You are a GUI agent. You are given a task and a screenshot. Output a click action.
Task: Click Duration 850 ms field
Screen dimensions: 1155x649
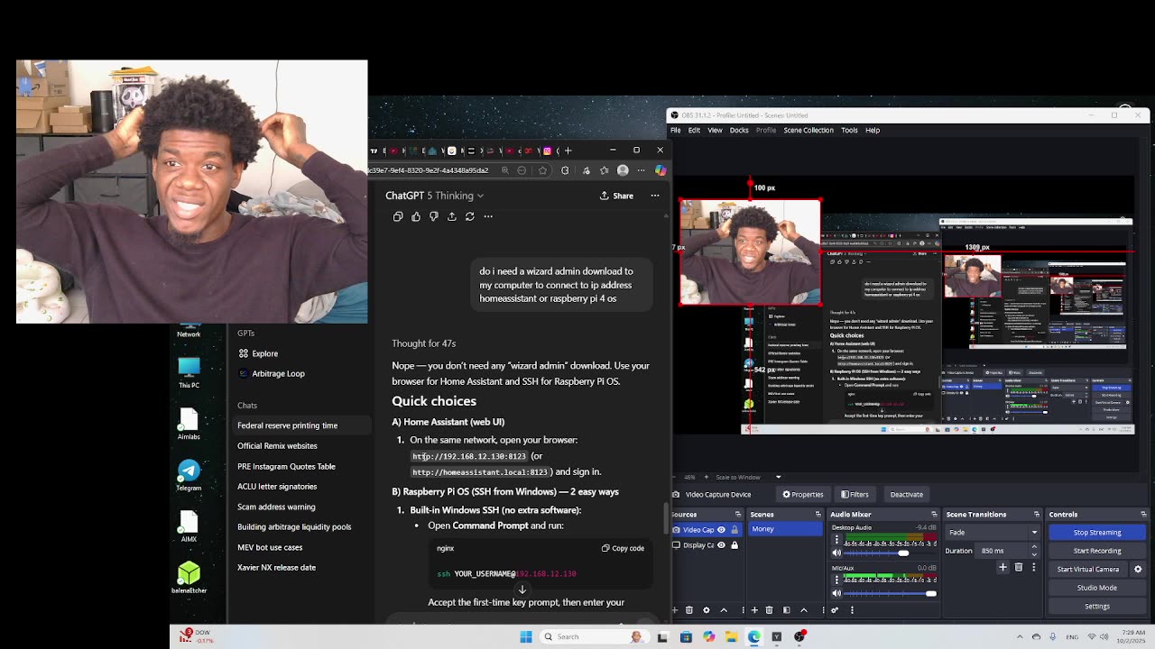click(1009, 551)
